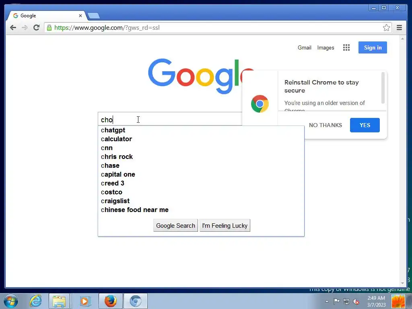Go back using the browser back arrow

click(x=13, y=28)
